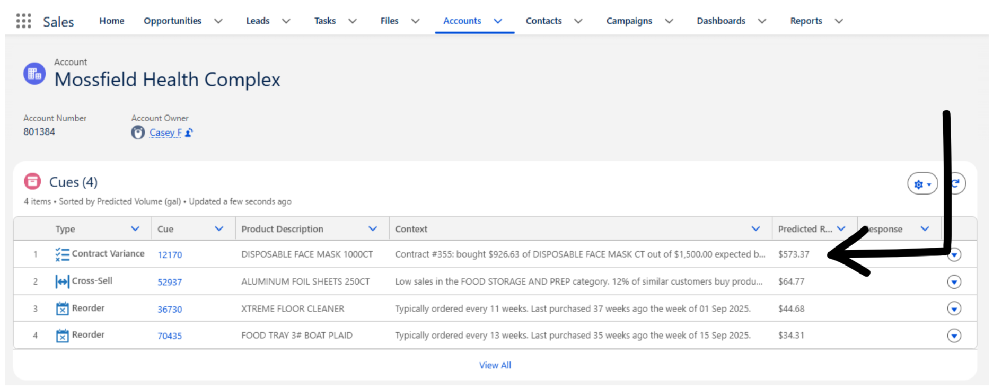993x388 pixels.
Task: Open the Reports tab
Action: (x=806, y=21)
